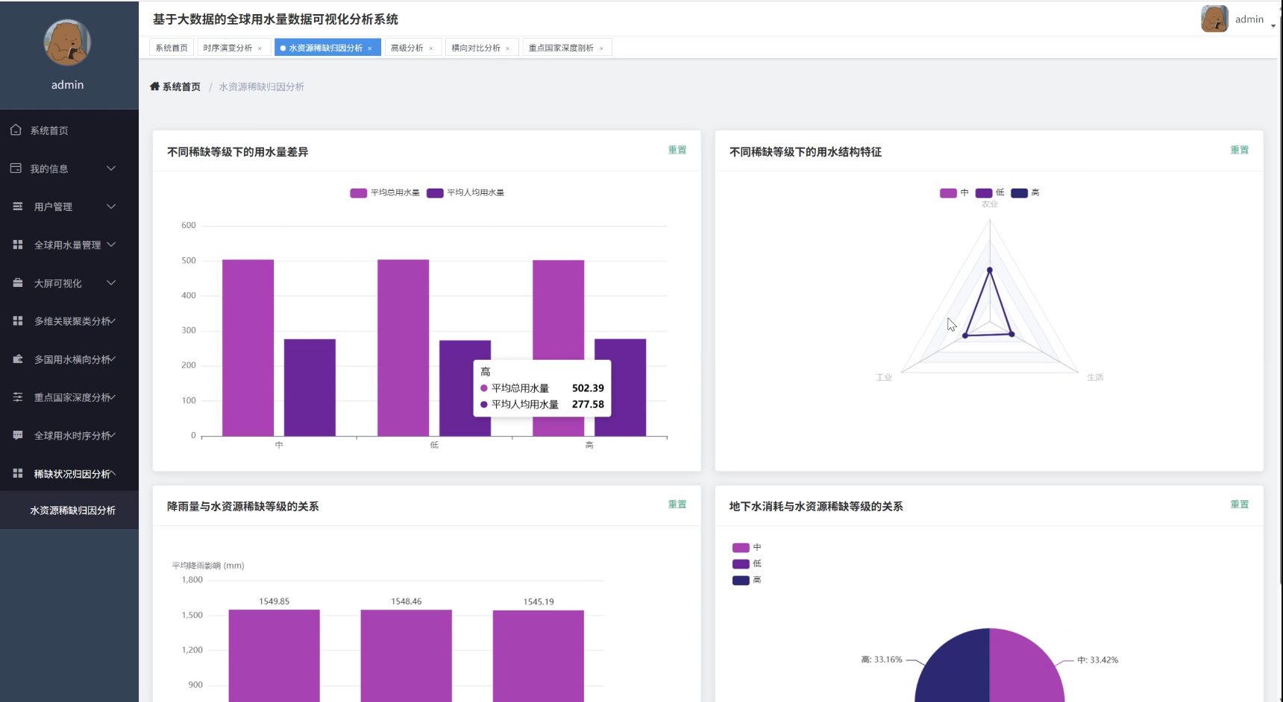Switch to the 时序演变分析 tab
1283x702 pixels.
tap(228, 48)
